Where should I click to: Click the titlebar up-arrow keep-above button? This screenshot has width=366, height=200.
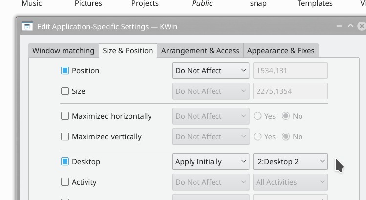tap(350, 26)
